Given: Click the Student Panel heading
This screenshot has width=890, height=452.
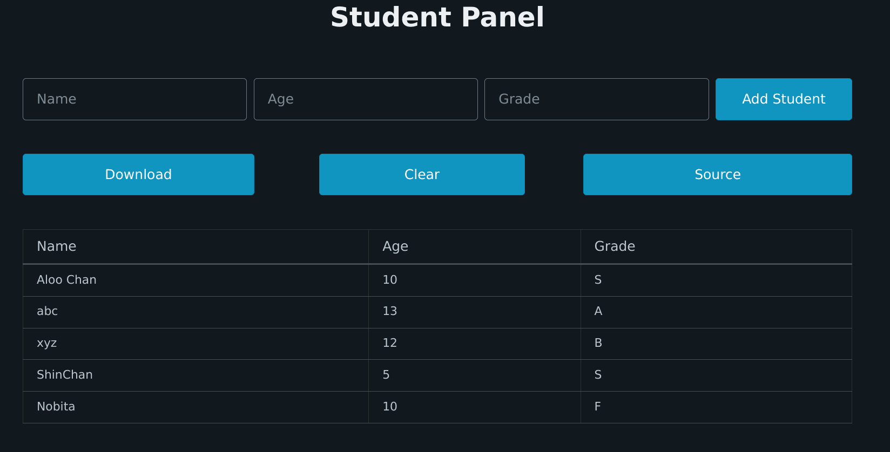Looking at the screenshot, I should [x=437, y=17].
